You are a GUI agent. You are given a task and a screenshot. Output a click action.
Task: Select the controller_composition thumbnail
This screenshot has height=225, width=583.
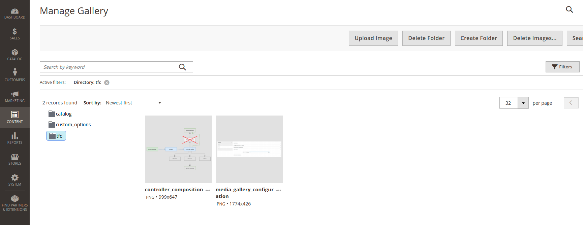pos(179,149)
